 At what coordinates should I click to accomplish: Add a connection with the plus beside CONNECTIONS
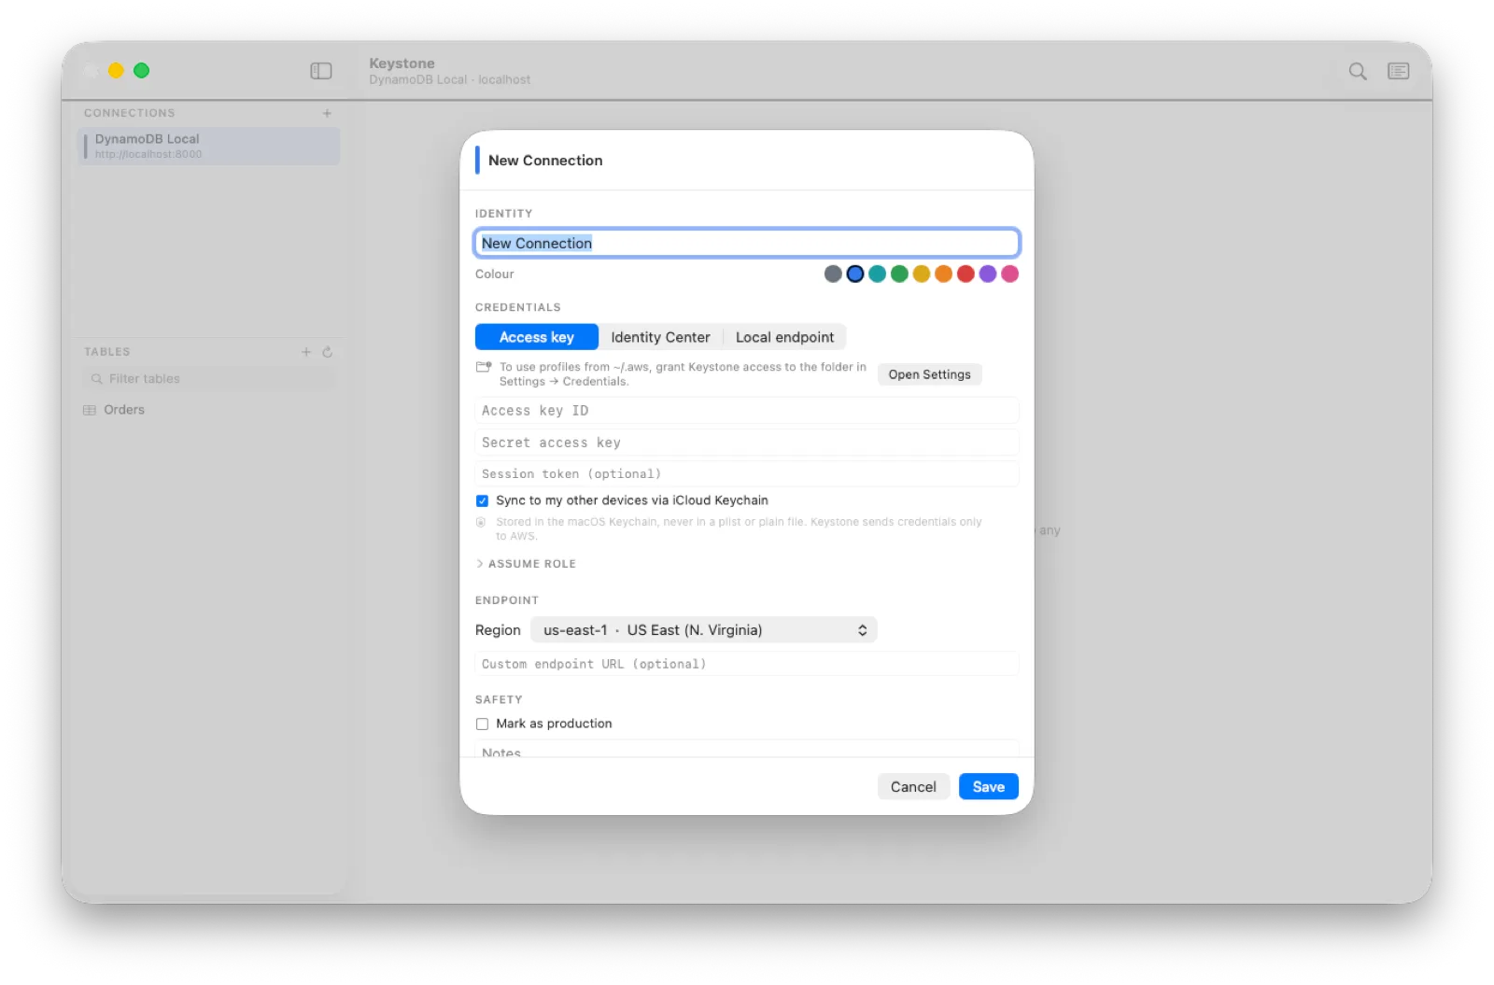(327, 113)
